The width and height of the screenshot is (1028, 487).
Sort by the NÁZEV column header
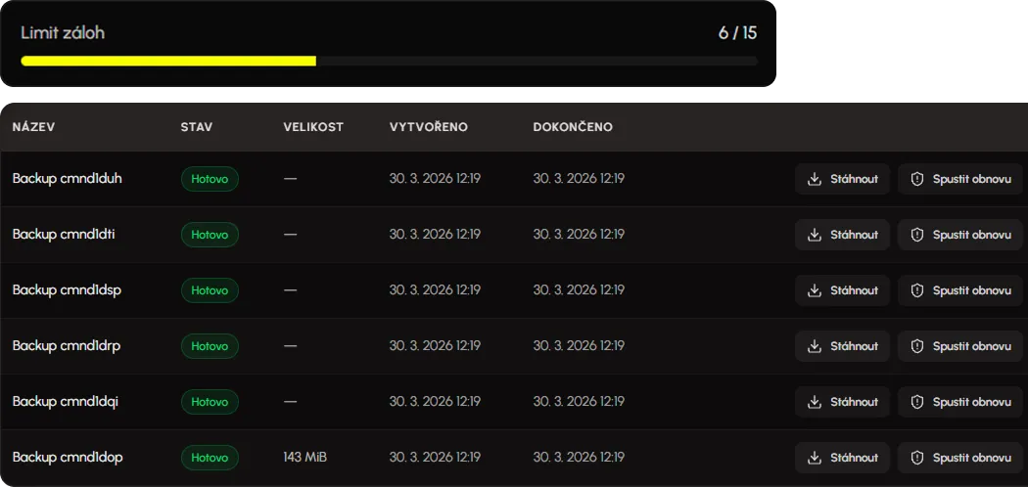pos(33,127)
